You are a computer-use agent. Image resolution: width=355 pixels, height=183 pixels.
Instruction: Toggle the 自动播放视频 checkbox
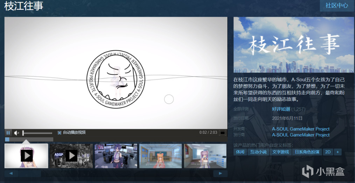tap(59, 133)
